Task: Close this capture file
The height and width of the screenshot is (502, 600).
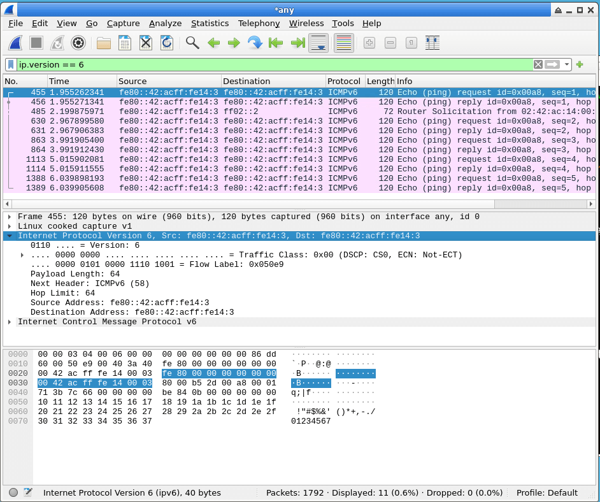Action: coord(146,43)
